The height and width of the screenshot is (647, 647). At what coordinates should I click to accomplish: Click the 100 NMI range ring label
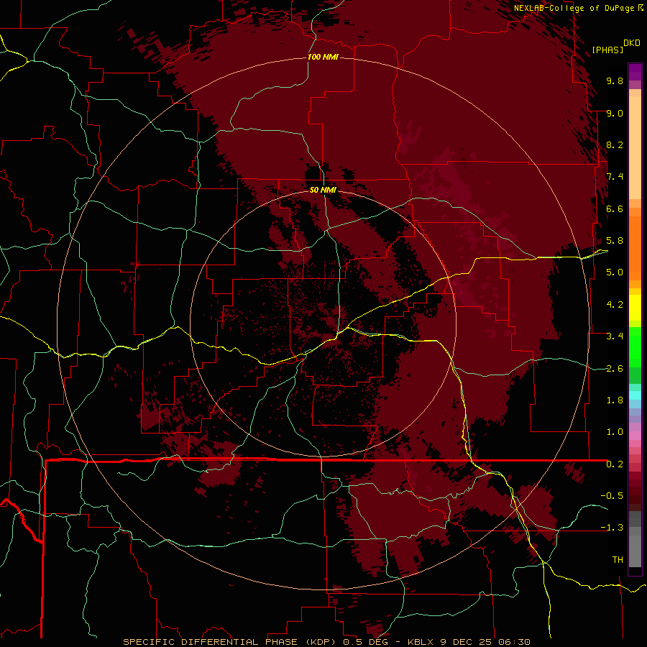pyautogui.click(x=323, y=57)
